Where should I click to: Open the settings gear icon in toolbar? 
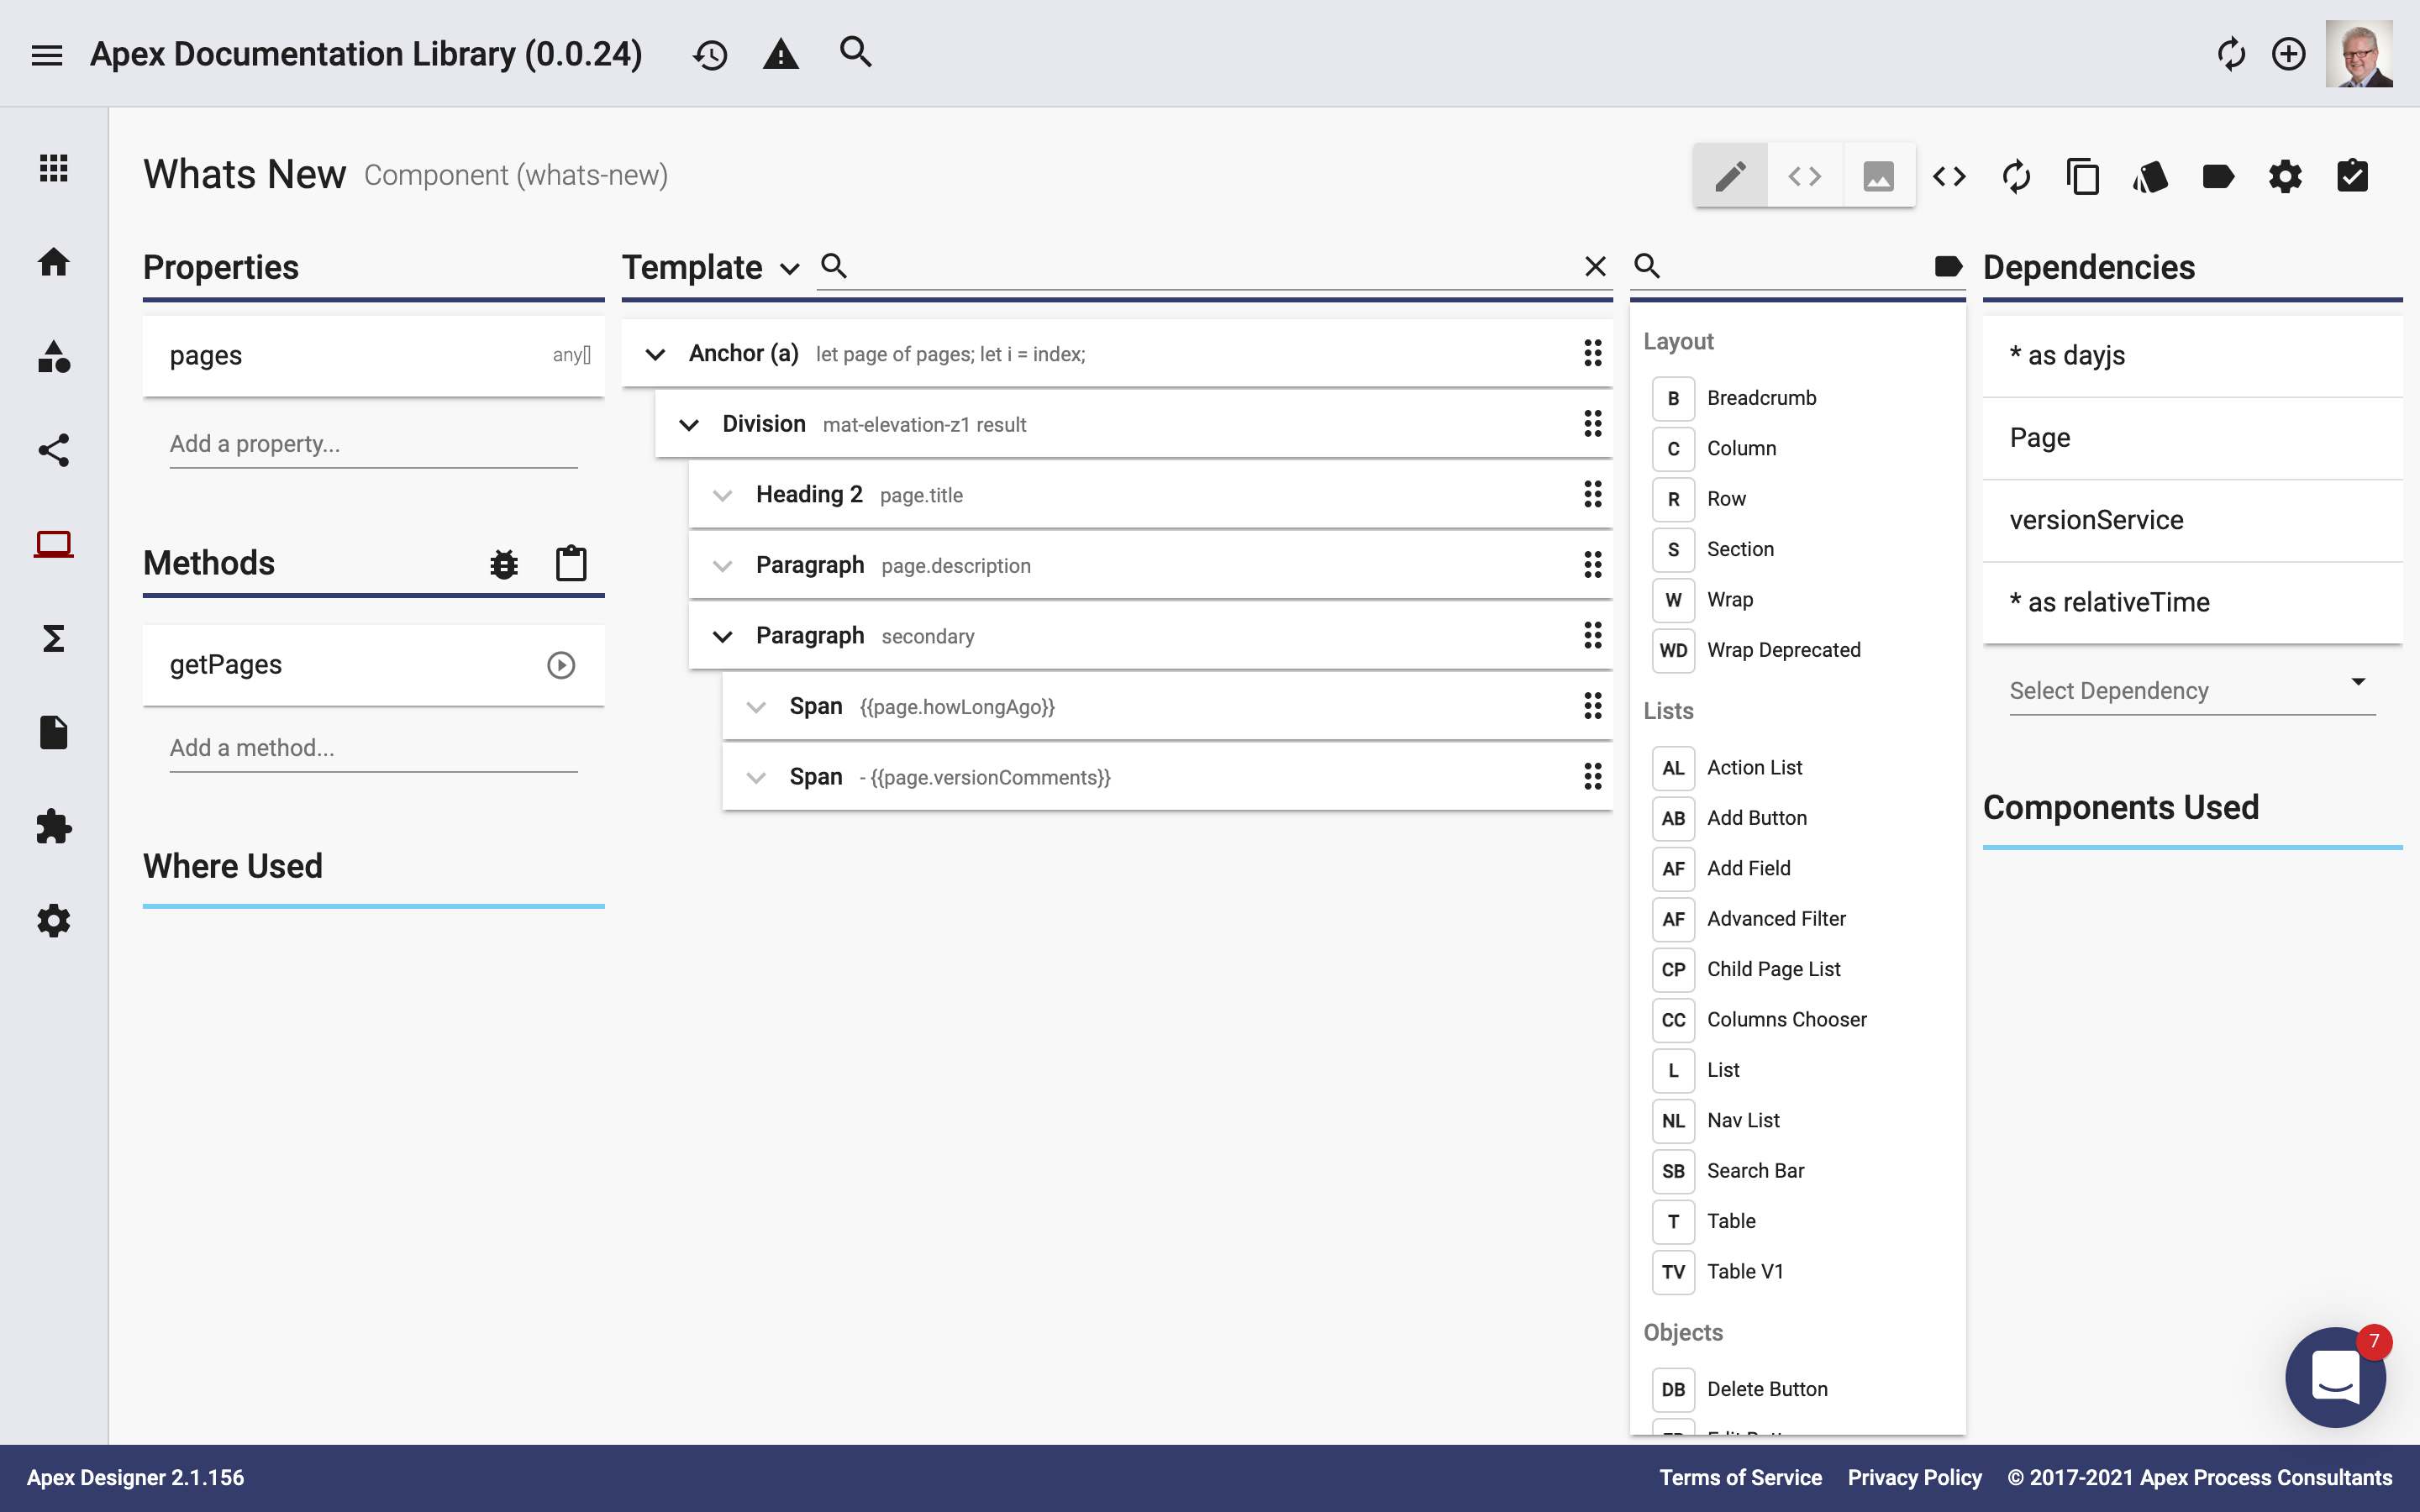tap(2286, 174)
